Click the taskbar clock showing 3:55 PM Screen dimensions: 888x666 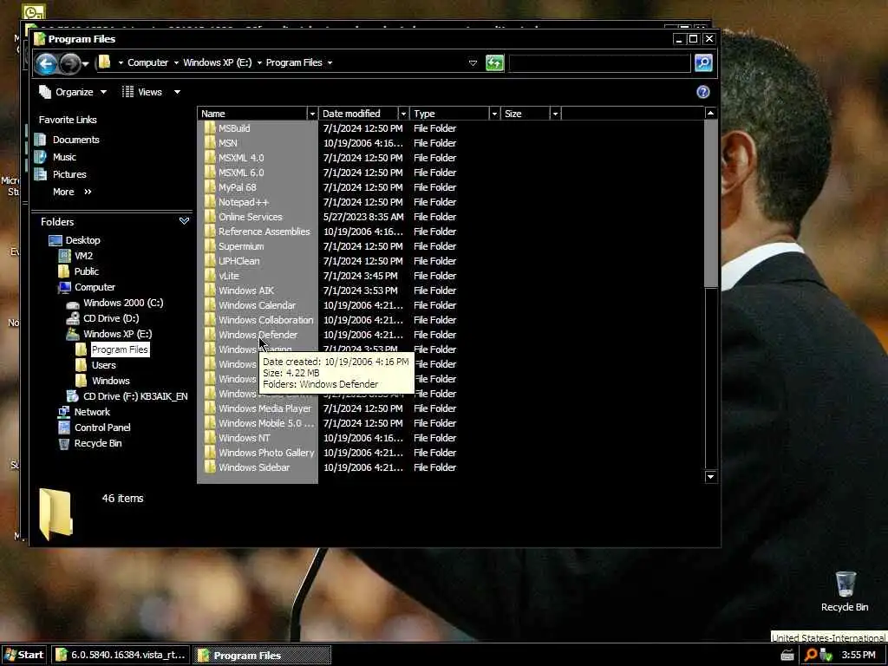[x=859, y=656]
